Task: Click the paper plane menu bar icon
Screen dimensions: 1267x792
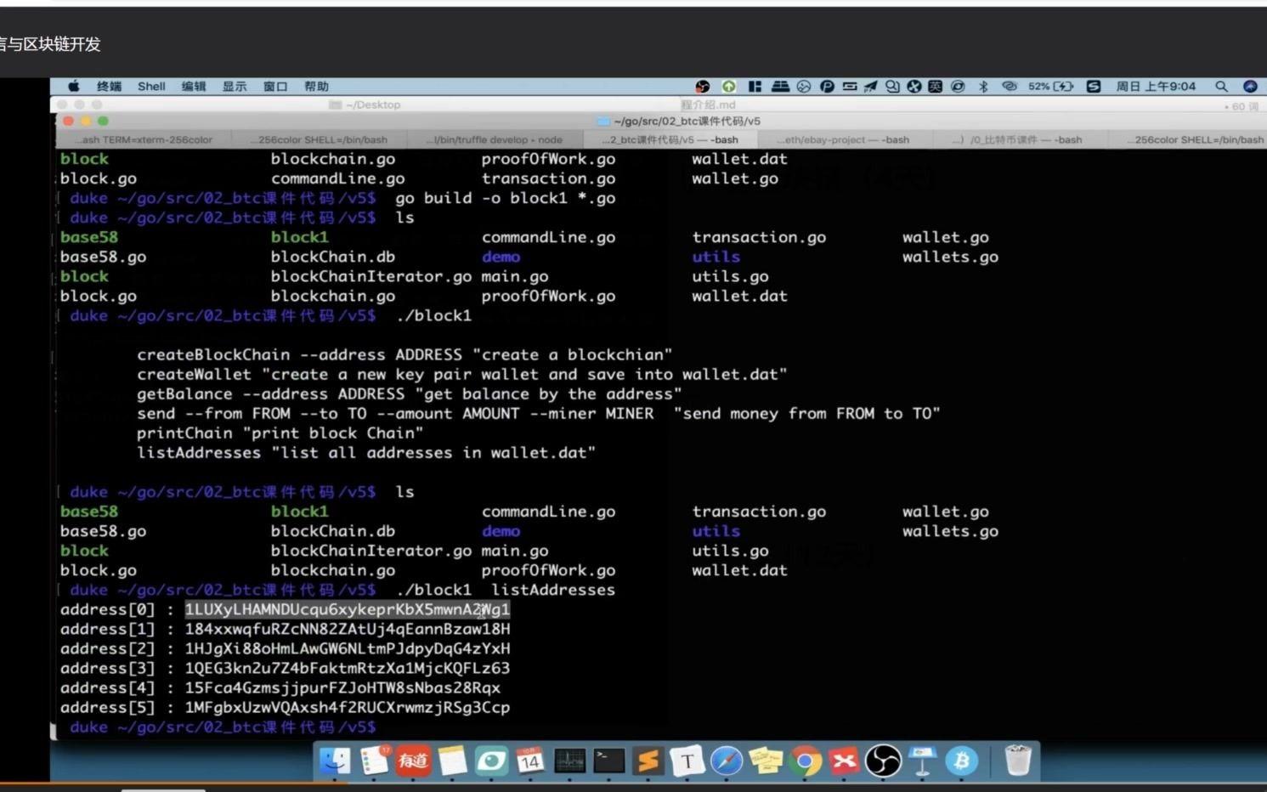Action: (x=870, y=86)
